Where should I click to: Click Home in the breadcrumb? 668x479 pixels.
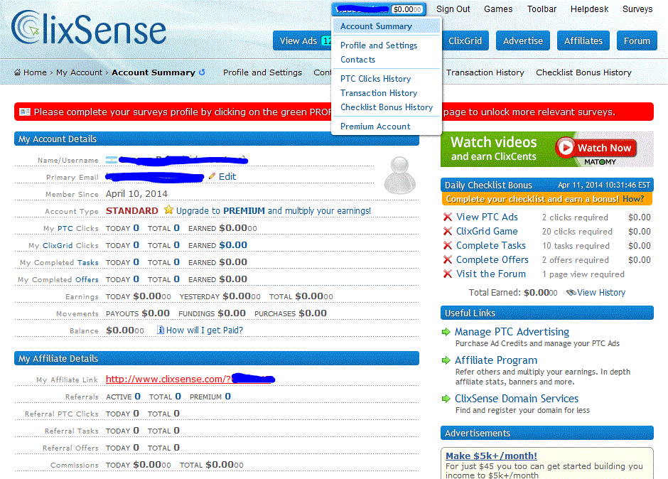coord(35,72)
